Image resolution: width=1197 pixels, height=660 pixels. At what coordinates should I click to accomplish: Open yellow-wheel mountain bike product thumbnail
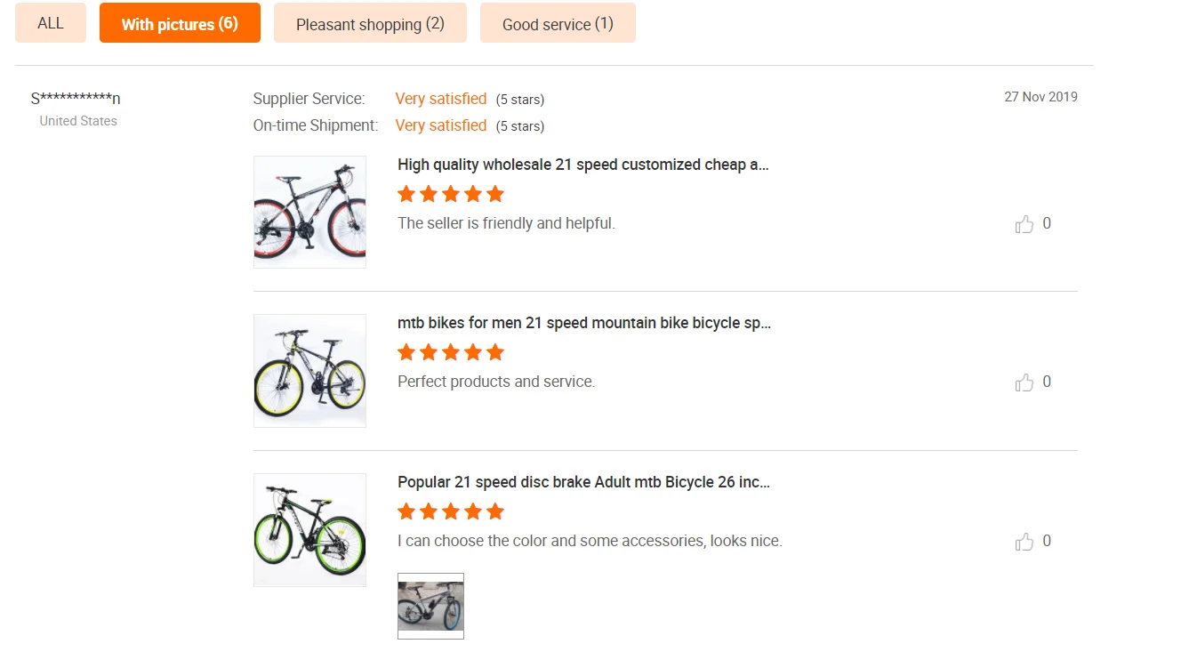309,370
